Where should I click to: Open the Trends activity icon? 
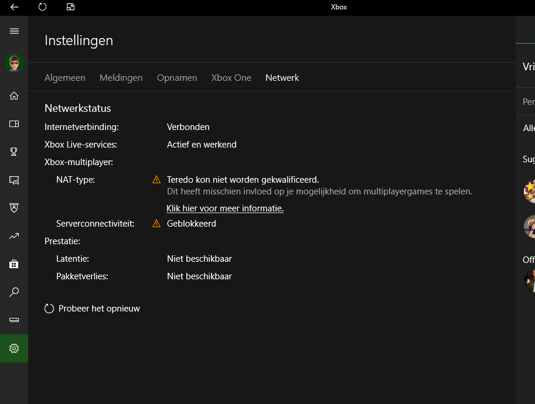pos(13,236)
